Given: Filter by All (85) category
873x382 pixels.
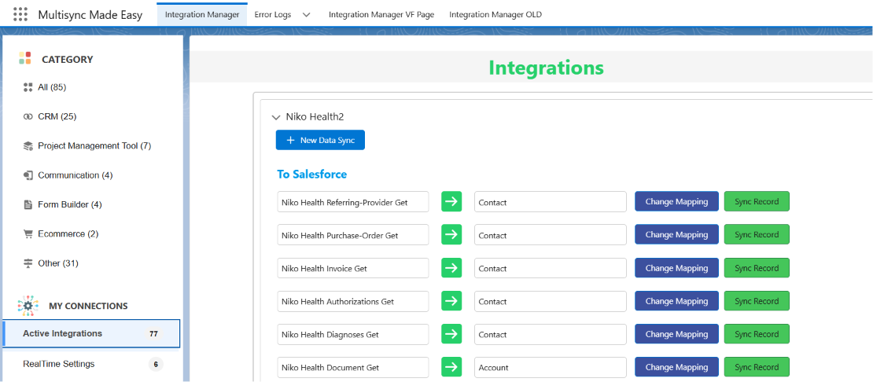Looking at the screenshot, I should click(53, 87).
